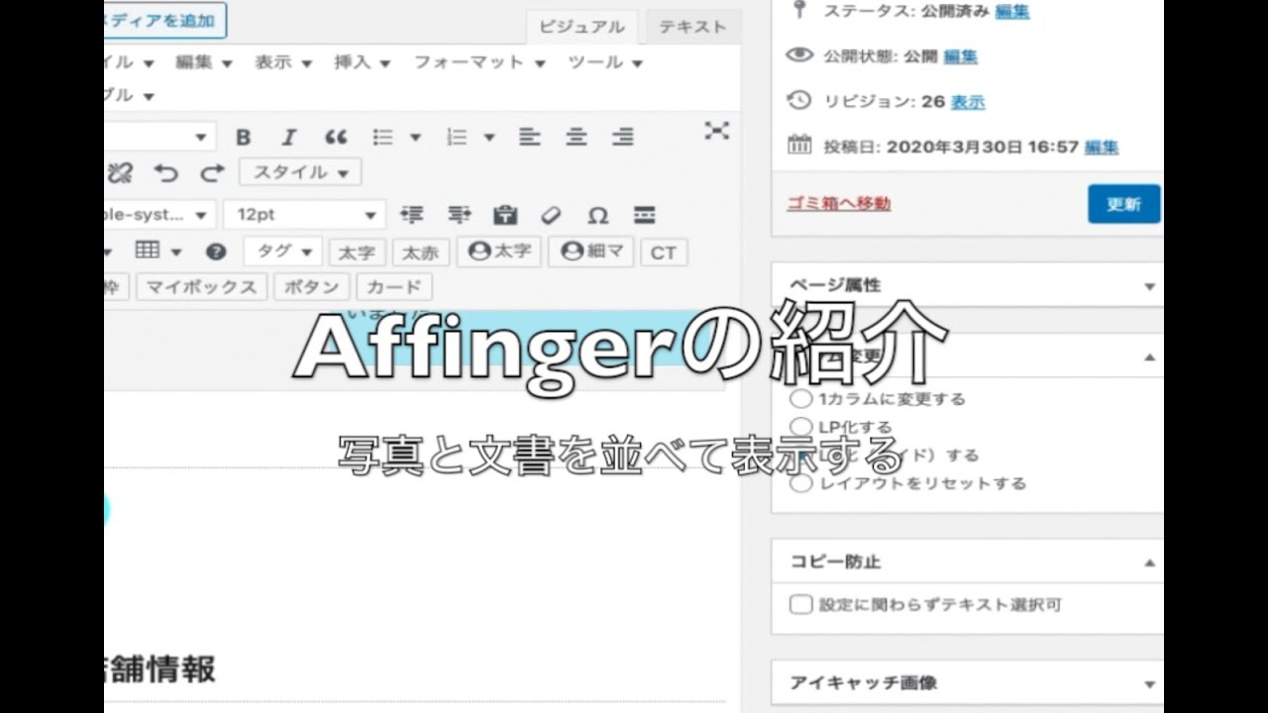The height and width of the screenshot is (713, 1268).
Task: Click the ゴミ箱へ移動 link
Action: 838,203
